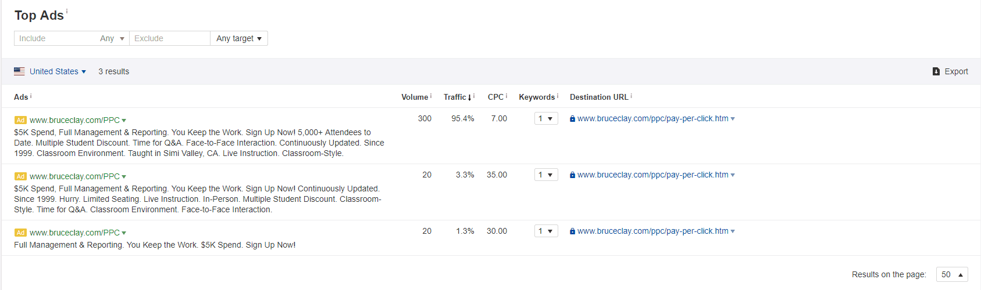Open third ad's www.bruceclay.com/PPC link
Viewport: 981px width, 290px height.
tap(74, 233)
